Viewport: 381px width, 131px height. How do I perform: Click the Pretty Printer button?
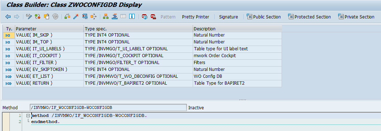(x=196, y=17)
